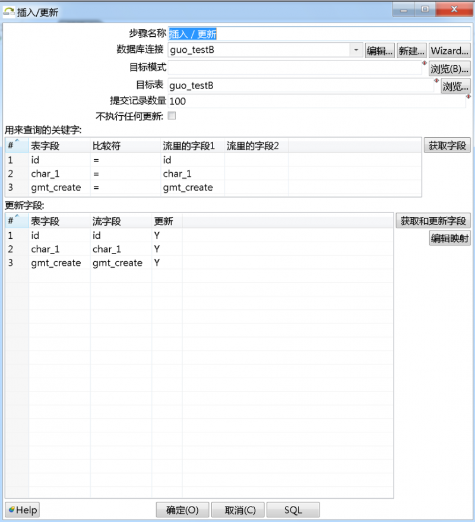The image size is (475, 522).
Task: Click 浏览(B)... to browse the target schema
Action: click(x=449, y=68)
